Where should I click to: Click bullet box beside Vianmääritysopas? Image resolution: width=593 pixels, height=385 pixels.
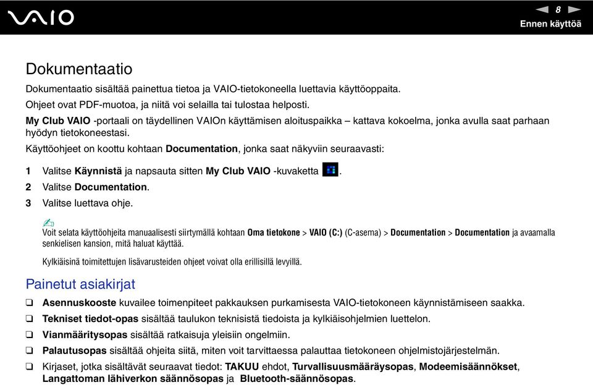(x=29, y=335)
